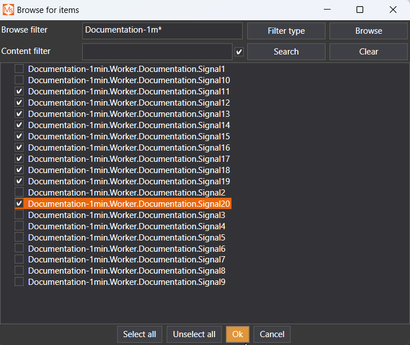The image size is (410, 345).
Task: Close the Browse for items dialog
Action: (393, 10)
